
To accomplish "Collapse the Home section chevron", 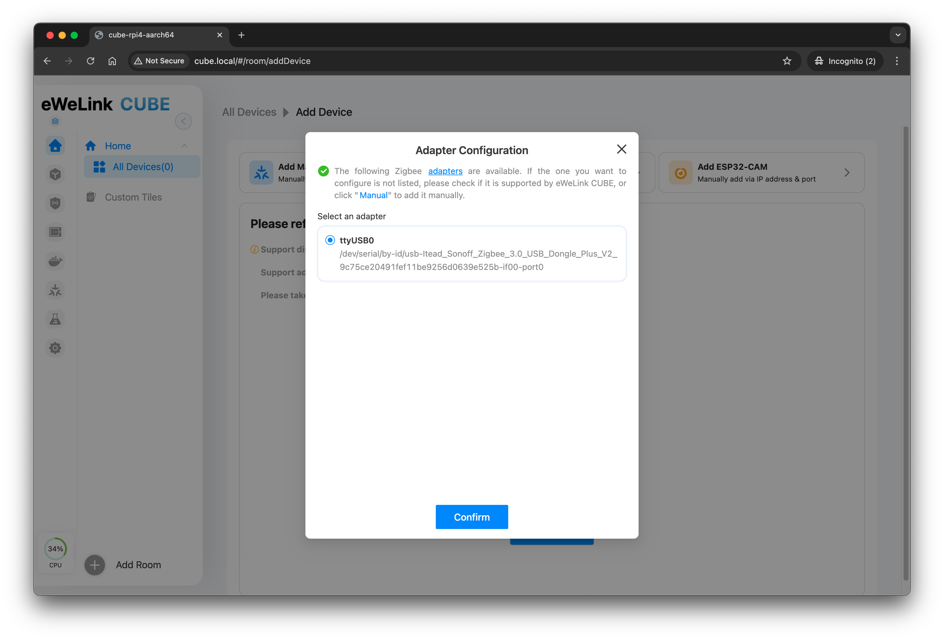I will (184, 146).
